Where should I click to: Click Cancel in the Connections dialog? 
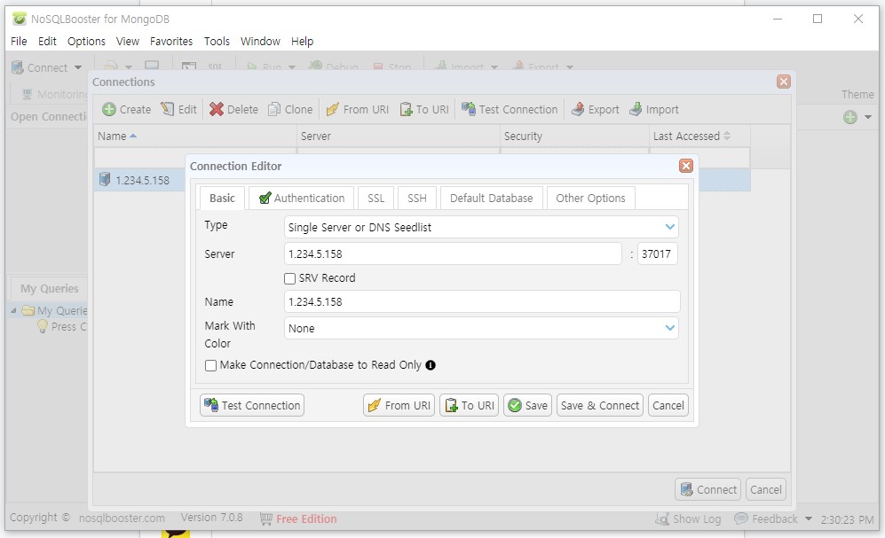766,489
